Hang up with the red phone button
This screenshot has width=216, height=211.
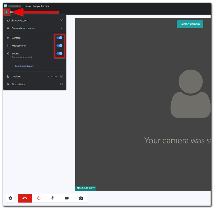click(25, 198)
